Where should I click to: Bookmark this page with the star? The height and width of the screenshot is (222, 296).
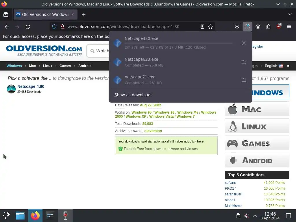[210, 27]
